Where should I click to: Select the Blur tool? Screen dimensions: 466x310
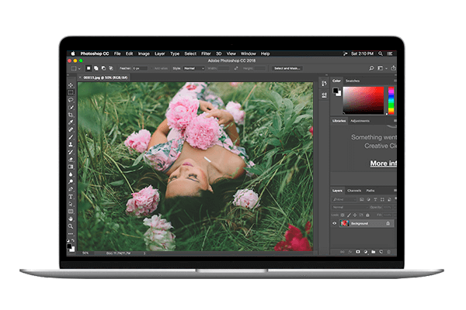[71, 174]
